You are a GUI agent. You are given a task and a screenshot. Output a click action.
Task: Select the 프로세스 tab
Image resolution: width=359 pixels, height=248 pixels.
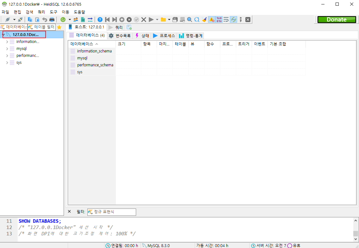(164, 36)
